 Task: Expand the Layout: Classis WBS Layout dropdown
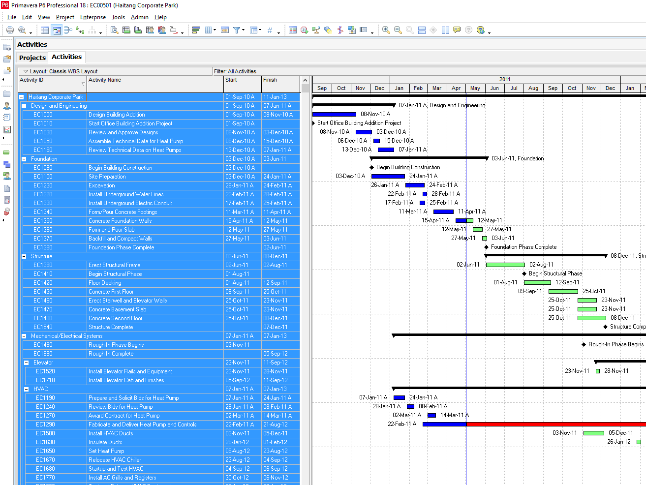click(x=26, y=71)
